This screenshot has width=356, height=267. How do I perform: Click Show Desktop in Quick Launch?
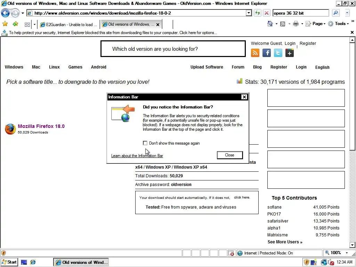click(24, 262)
